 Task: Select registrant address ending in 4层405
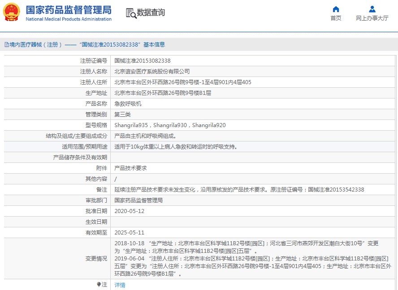183,82
